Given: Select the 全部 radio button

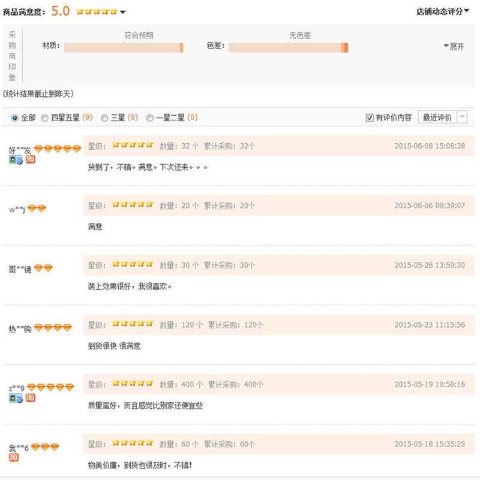Looking at the screenshot, I should [x=15, y=118].
